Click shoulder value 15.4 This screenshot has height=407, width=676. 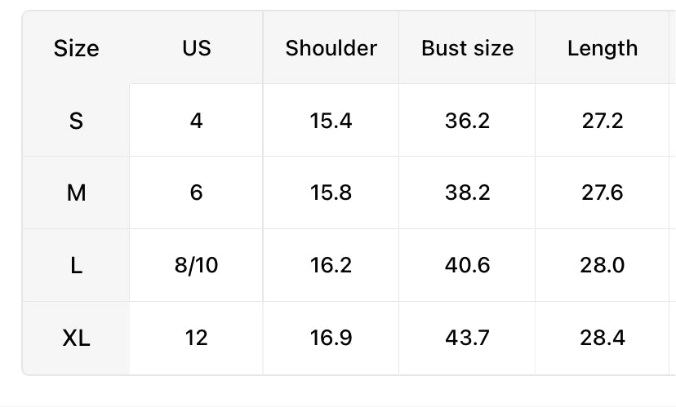[331, 121]
